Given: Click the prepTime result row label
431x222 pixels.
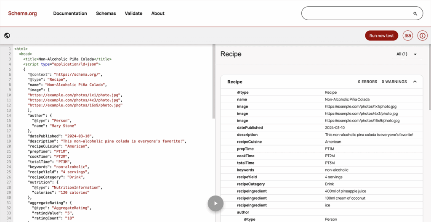Looking at the screenshot, I should 245,149.
